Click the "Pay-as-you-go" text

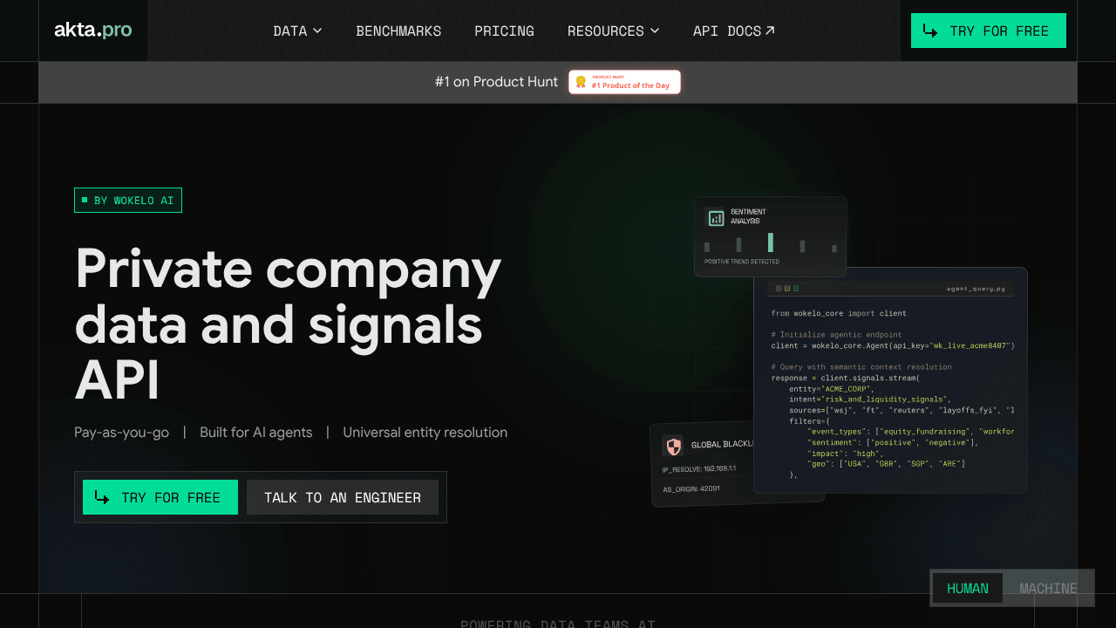tap(122, 433)
